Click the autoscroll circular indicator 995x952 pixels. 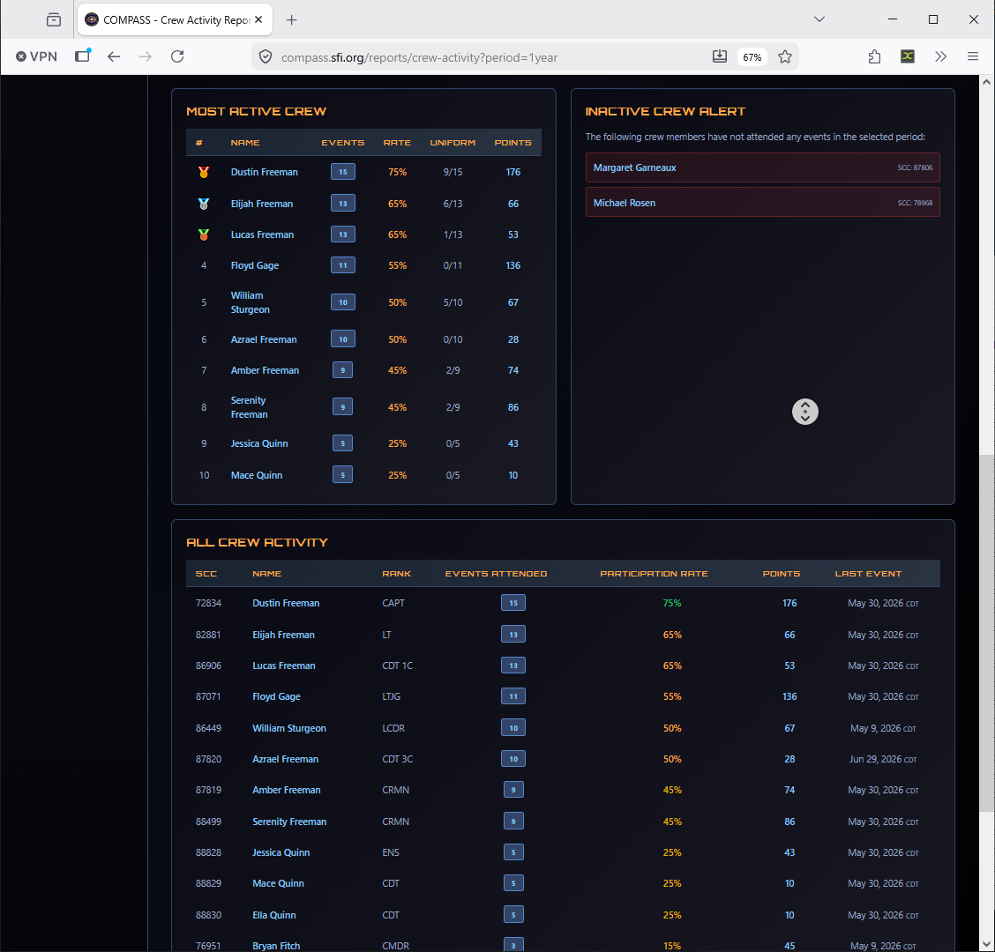[x=805, y=412]
